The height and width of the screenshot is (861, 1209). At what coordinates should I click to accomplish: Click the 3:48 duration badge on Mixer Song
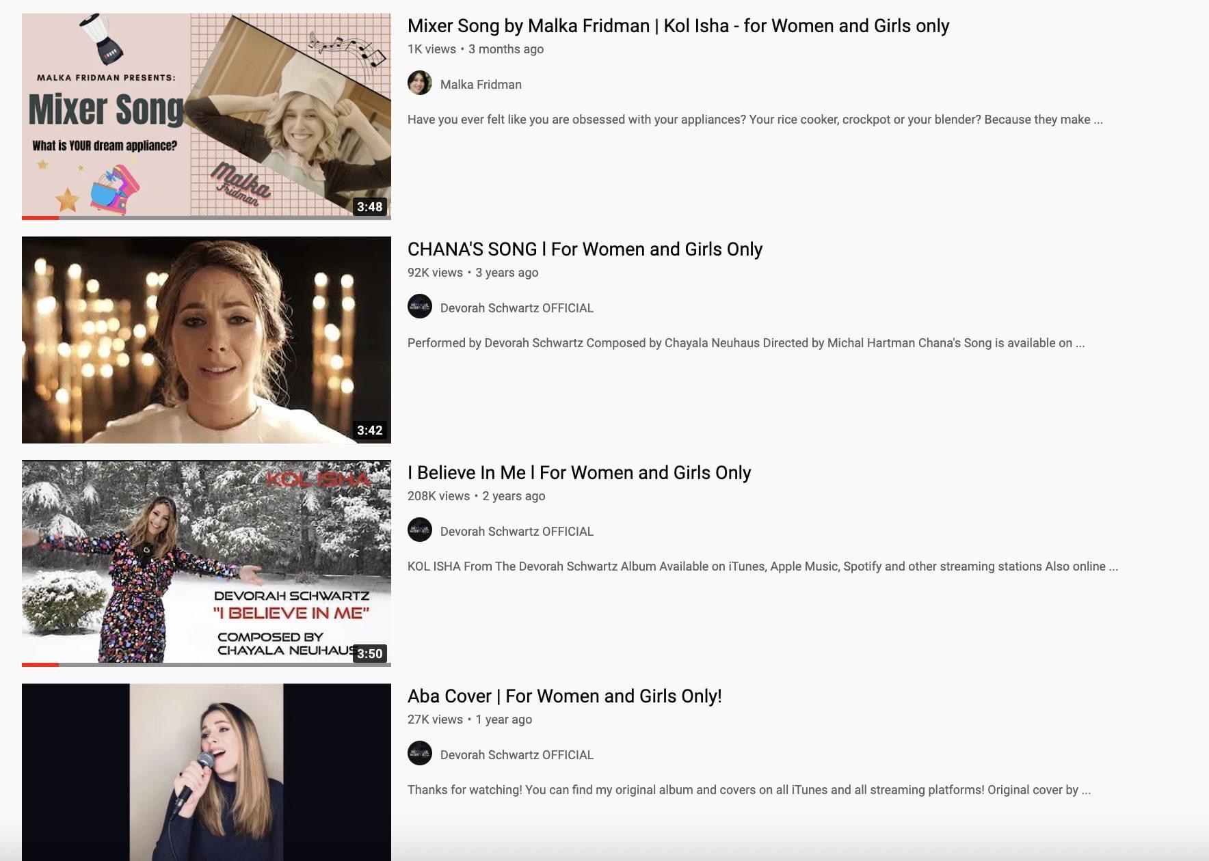click(x=369, y=206)
